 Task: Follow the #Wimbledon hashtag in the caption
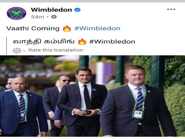point(97,28)
